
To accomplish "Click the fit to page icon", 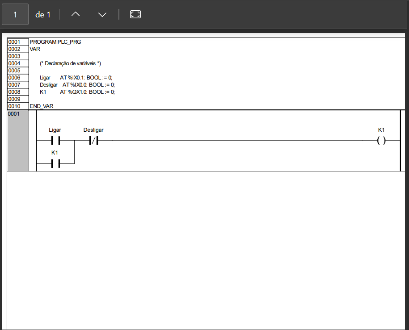I will pos(135,14).
